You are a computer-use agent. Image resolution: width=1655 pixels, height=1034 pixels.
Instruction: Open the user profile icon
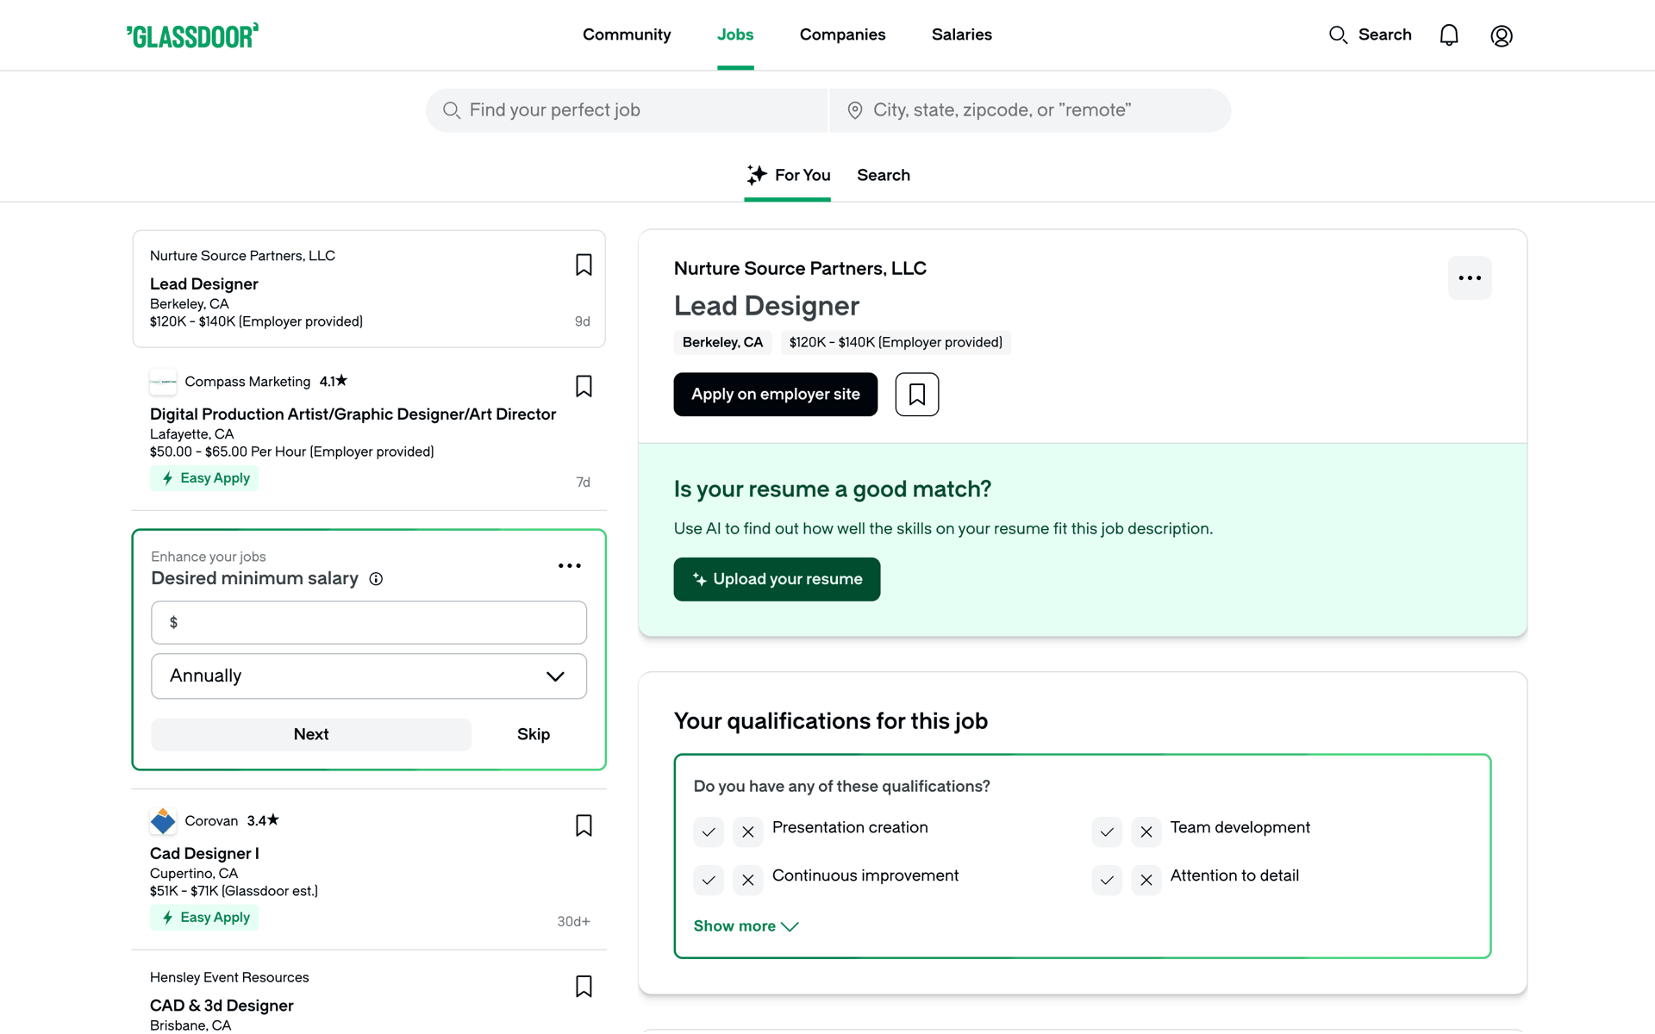pyautogui.click(x=1502, y=35)
